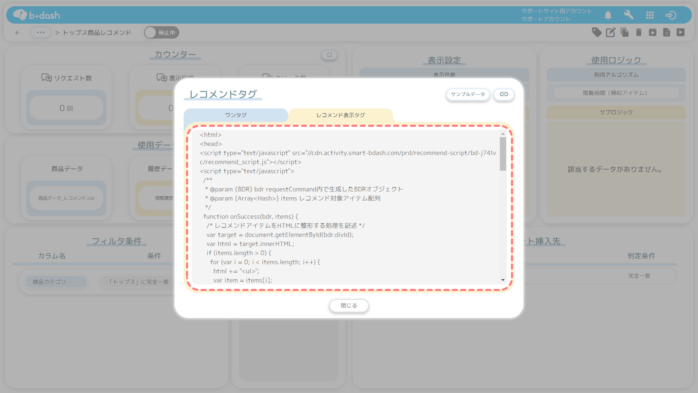The height and width of the screenshot is (393, 698).
Task: Go back with the left arrow
Action: (x=17, y=32)
